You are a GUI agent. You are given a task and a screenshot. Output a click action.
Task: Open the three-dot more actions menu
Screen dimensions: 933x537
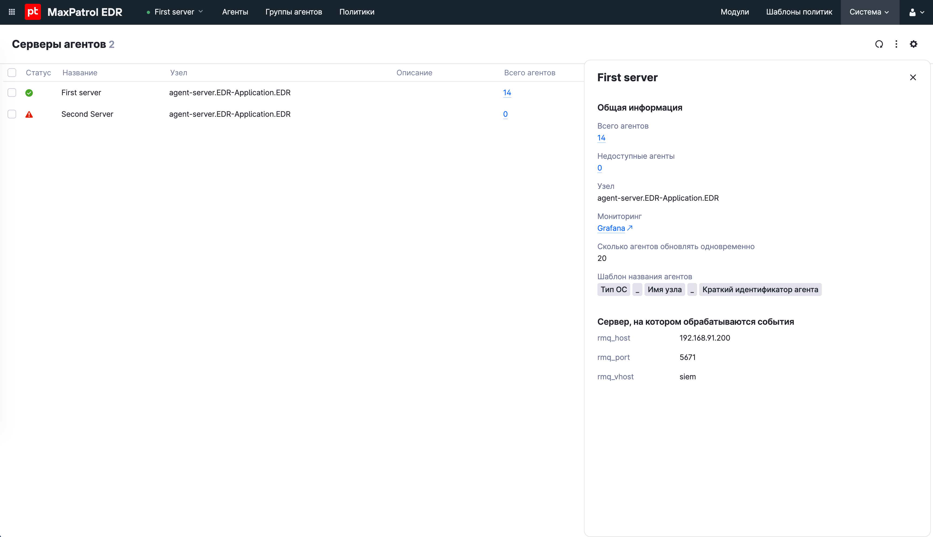tap(896, 44)
